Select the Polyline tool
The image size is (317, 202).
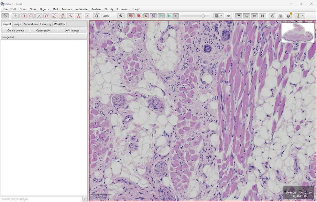pyautogui.click(x=55, y=16)
